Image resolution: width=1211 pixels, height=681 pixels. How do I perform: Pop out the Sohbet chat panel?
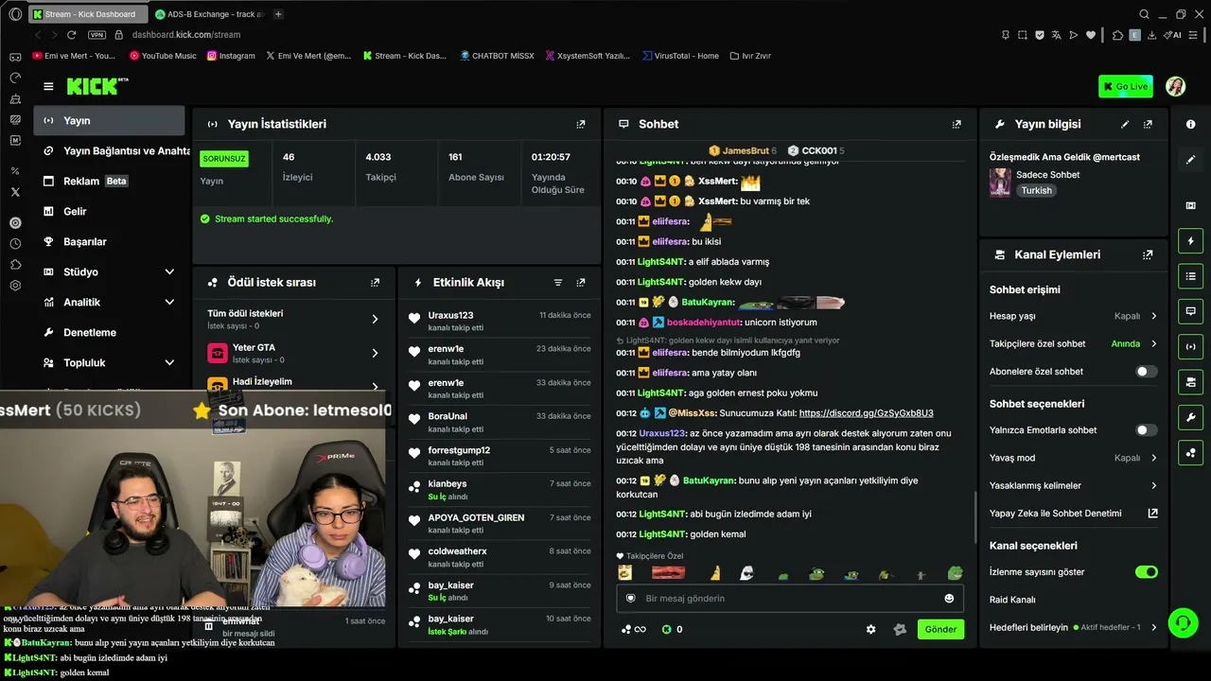pyautogui.click(x=957, y=124)
